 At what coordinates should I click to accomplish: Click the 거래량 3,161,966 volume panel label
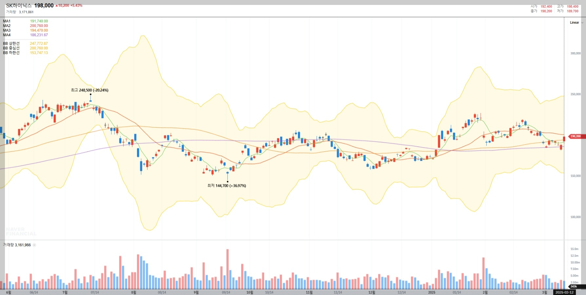[x=17, y=245]
